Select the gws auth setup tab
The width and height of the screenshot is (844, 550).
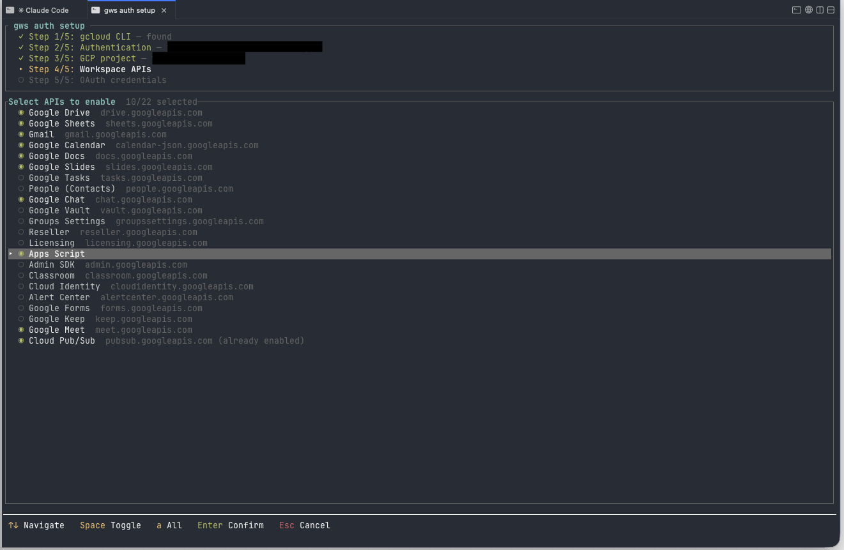[x=125, y=10]
